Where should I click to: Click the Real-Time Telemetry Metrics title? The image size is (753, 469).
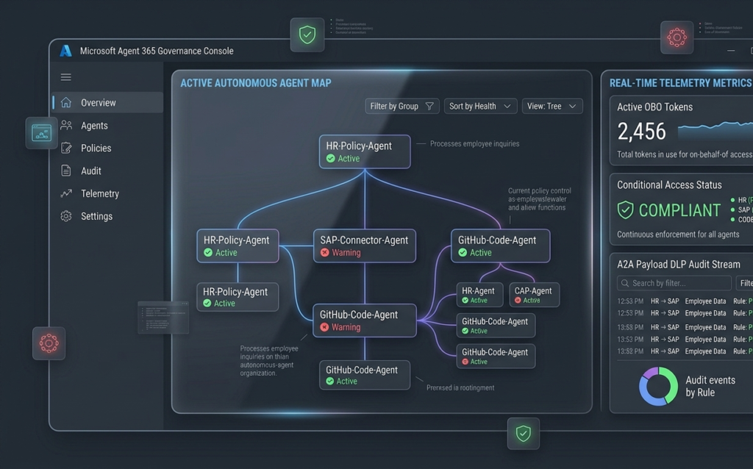pyautogui.click(x=680, y=83)
